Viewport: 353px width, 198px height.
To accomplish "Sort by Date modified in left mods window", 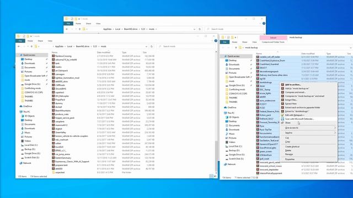I will (104, 52).
